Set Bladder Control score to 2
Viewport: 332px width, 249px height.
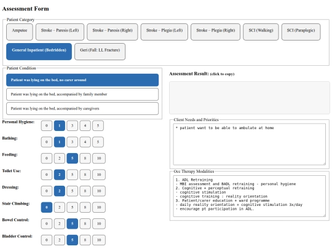[60, 240]
